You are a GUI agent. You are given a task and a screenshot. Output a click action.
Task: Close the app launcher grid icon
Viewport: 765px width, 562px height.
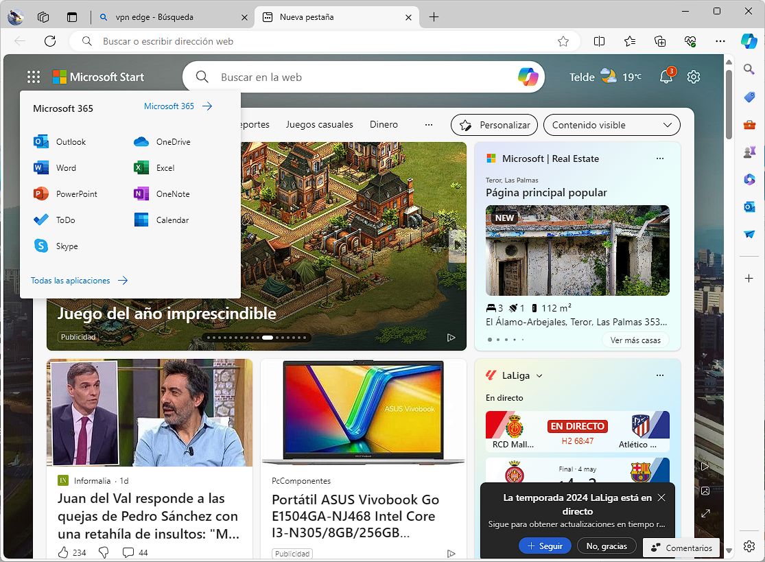pos(34,77)
